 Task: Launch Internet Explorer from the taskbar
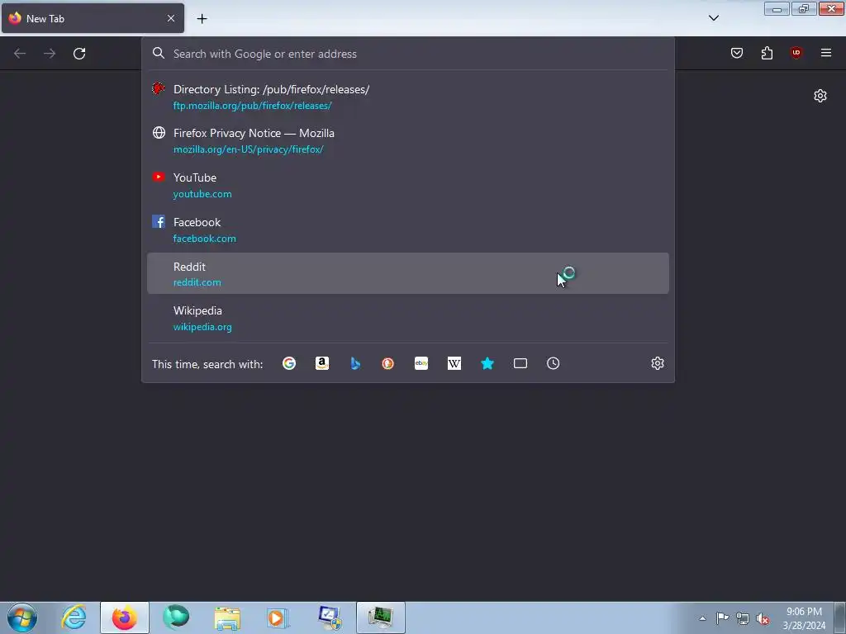[74, 617]
